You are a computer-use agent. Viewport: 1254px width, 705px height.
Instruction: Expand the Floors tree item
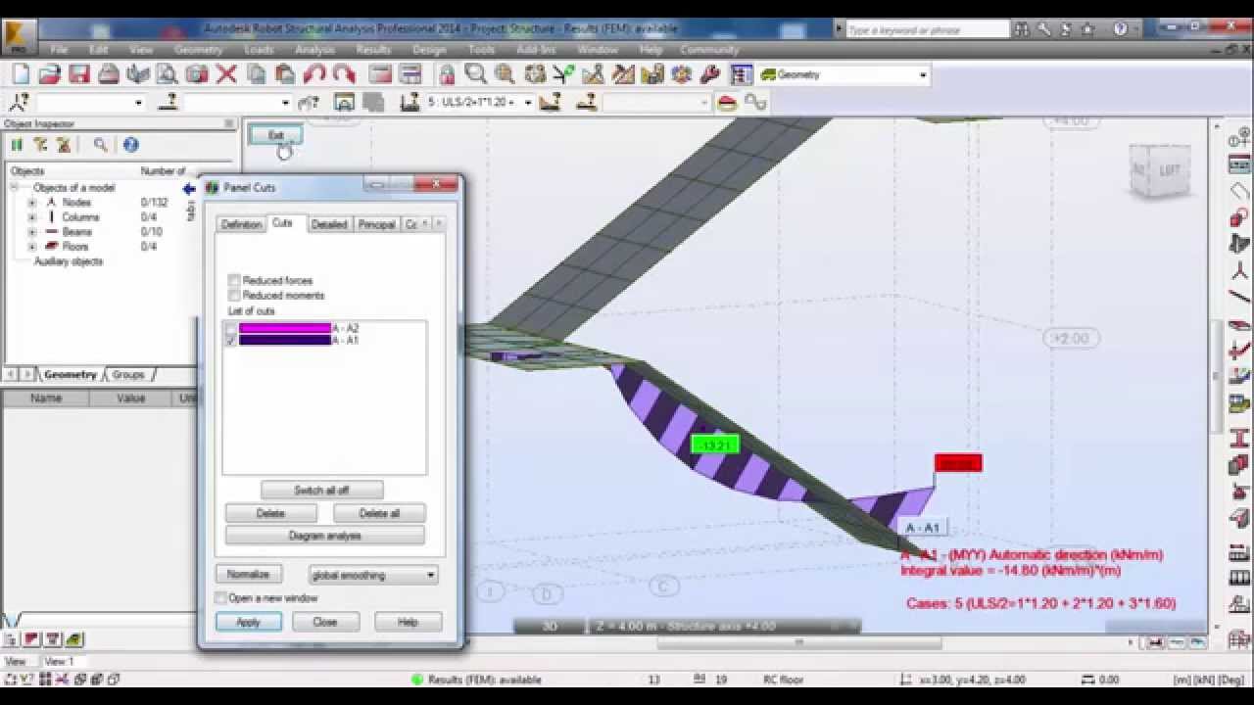tap(31, 247)
